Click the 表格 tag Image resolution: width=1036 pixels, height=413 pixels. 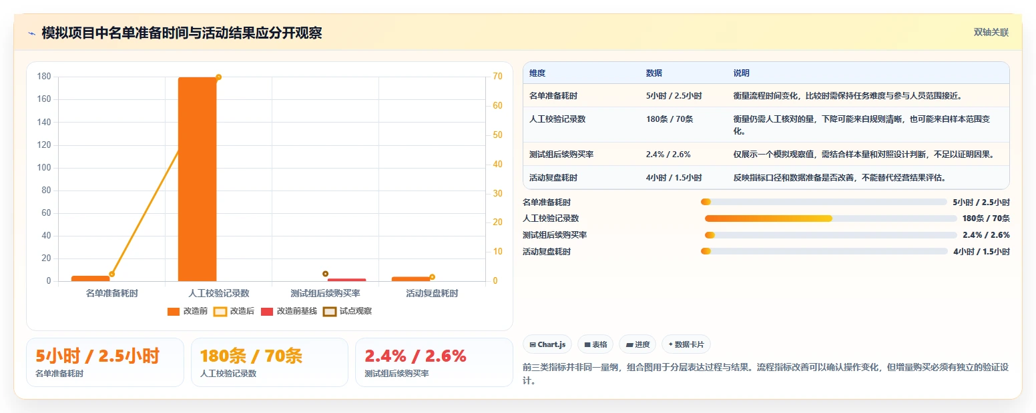click(595, 344)
